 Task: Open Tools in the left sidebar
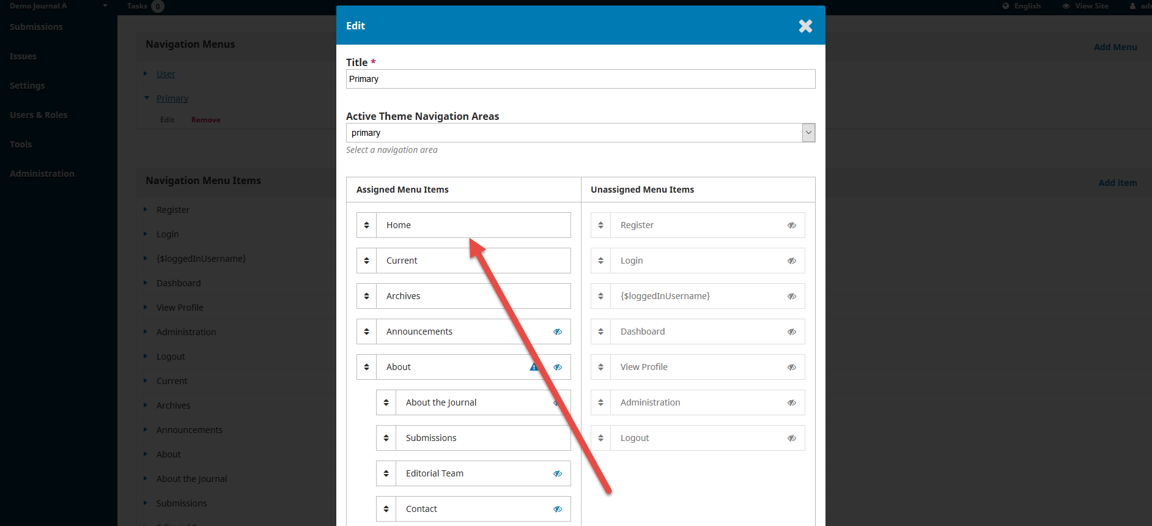[x=21, y=144]
